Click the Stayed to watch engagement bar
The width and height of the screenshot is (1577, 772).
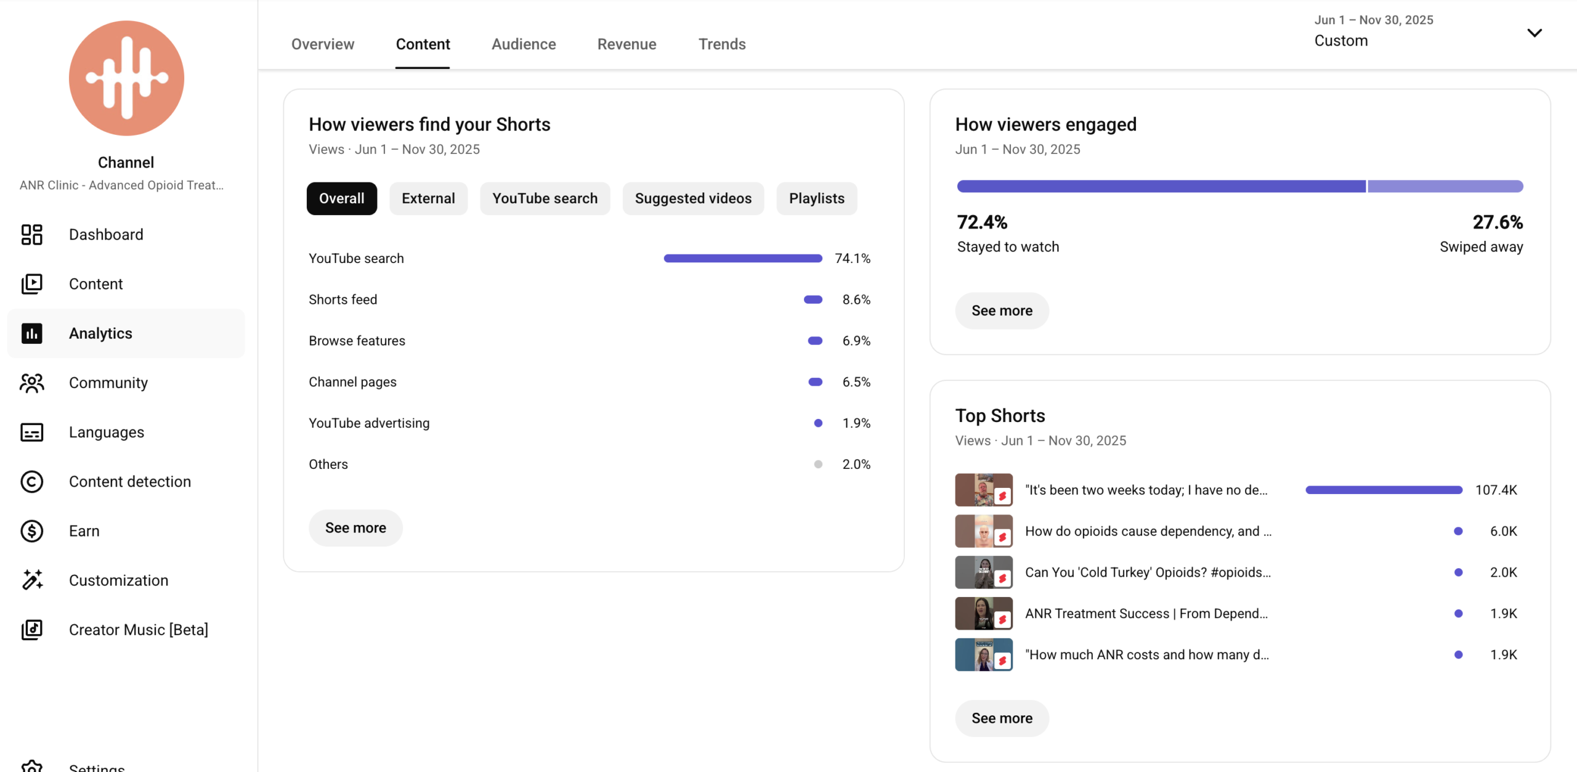[x=1161, y=186]
